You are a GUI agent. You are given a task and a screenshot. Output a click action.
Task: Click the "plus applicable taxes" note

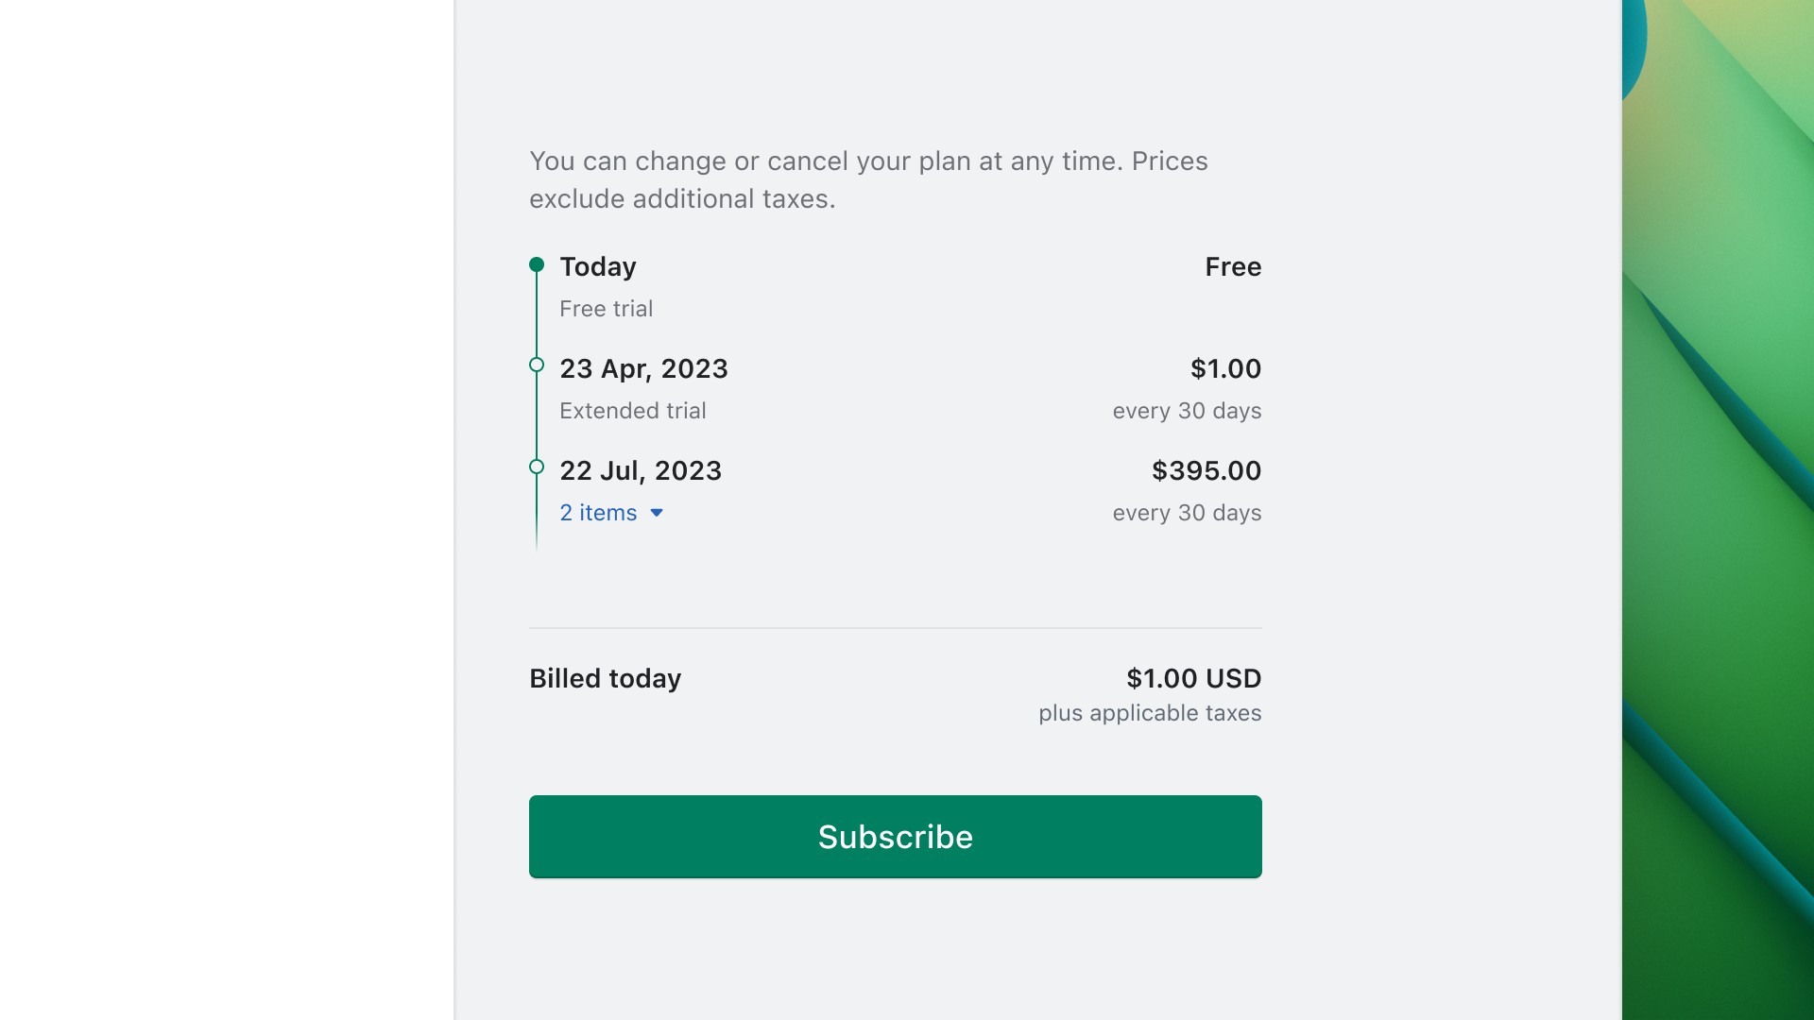point(1150,713)
